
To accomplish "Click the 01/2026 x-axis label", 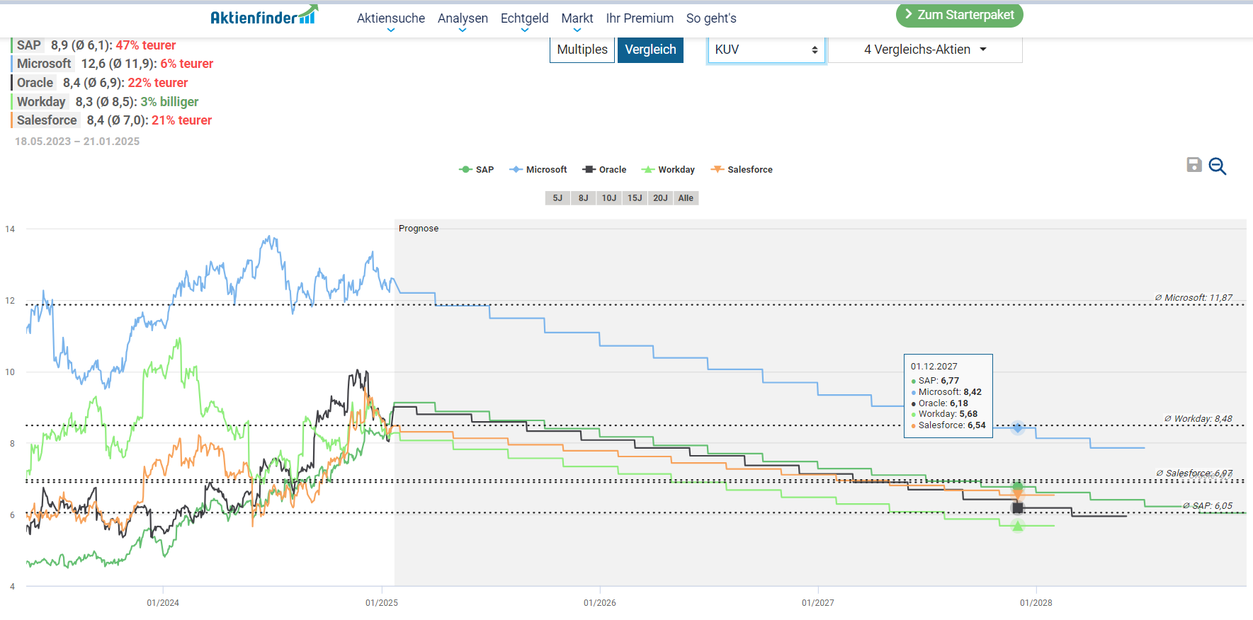I will point(600,603).
